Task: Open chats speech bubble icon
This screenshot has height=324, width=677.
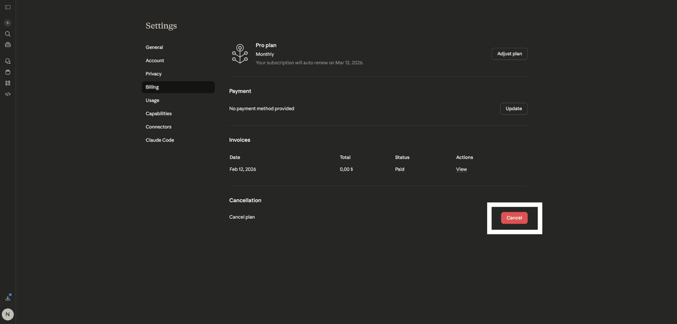Action: 8,61
